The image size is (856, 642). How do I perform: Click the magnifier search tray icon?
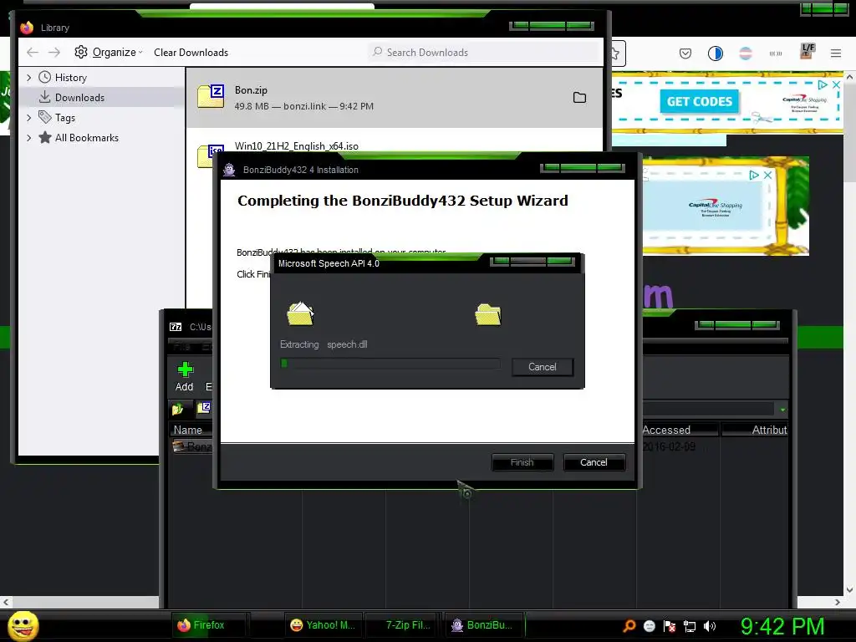(x=629, y=625)
